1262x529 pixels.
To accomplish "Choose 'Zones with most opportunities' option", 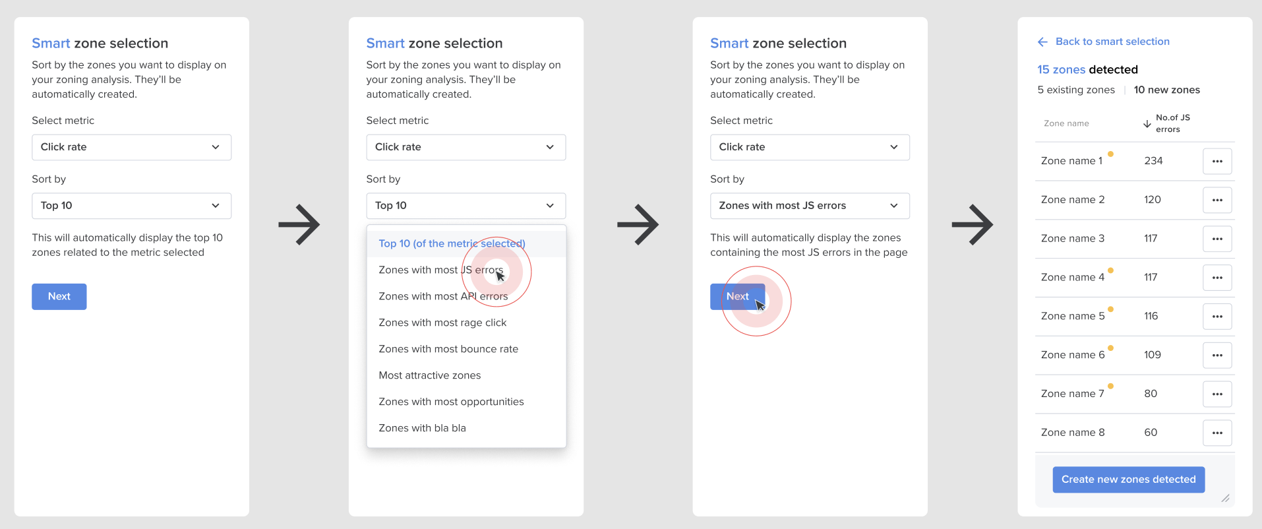I will tap(451, 402).
